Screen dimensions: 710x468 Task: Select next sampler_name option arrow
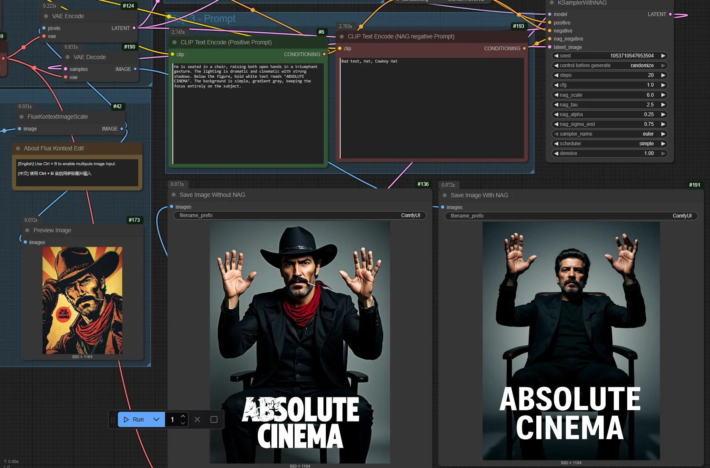(663, 134)
